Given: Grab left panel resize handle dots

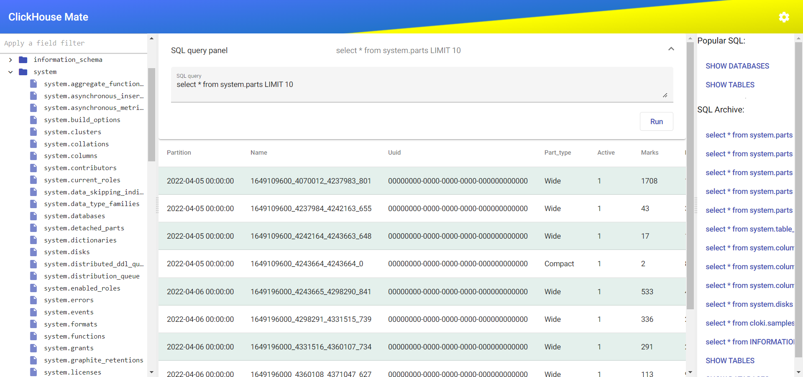Looking at the screenshot, I should coord(157,205).
